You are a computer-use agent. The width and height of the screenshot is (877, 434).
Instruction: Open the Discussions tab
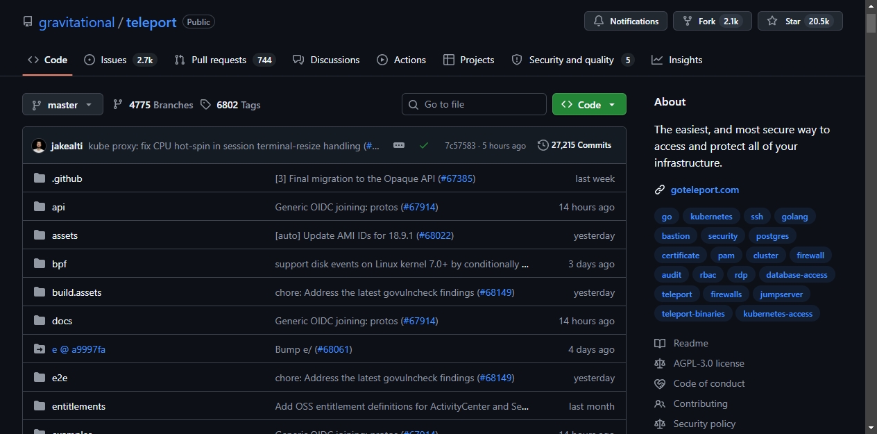[326, 60]
